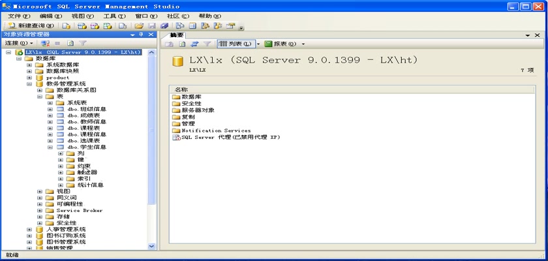Show the Summary page via toolbar icon

(x=192, y=26)
